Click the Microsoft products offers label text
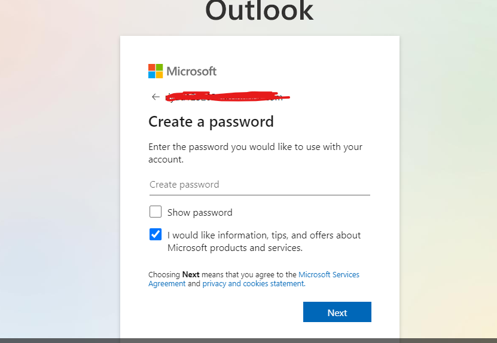The width and height of the screenshot is (497, 343). (264, 241)
